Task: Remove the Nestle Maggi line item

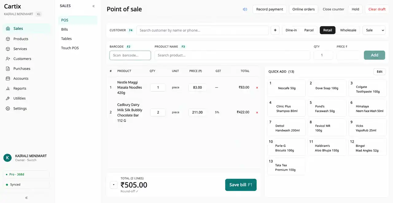Action: 257,88
